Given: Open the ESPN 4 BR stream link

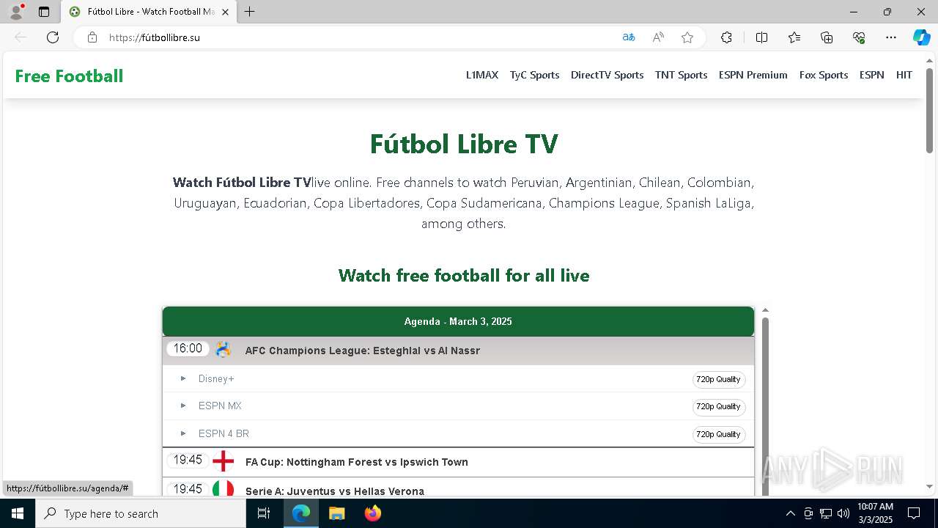Looking at the screenshot, I should point(224,433).
